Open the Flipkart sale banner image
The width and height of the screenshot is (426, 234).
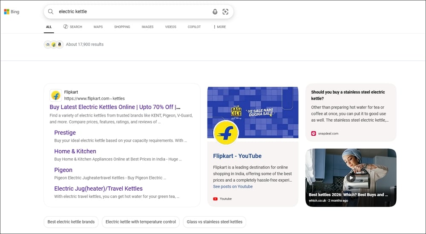[x=253, y=112]
